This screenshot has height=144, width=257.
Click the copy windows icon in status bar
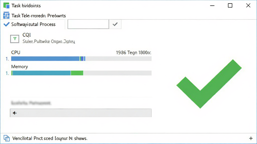pyautogui.click(x=7, y=138)
